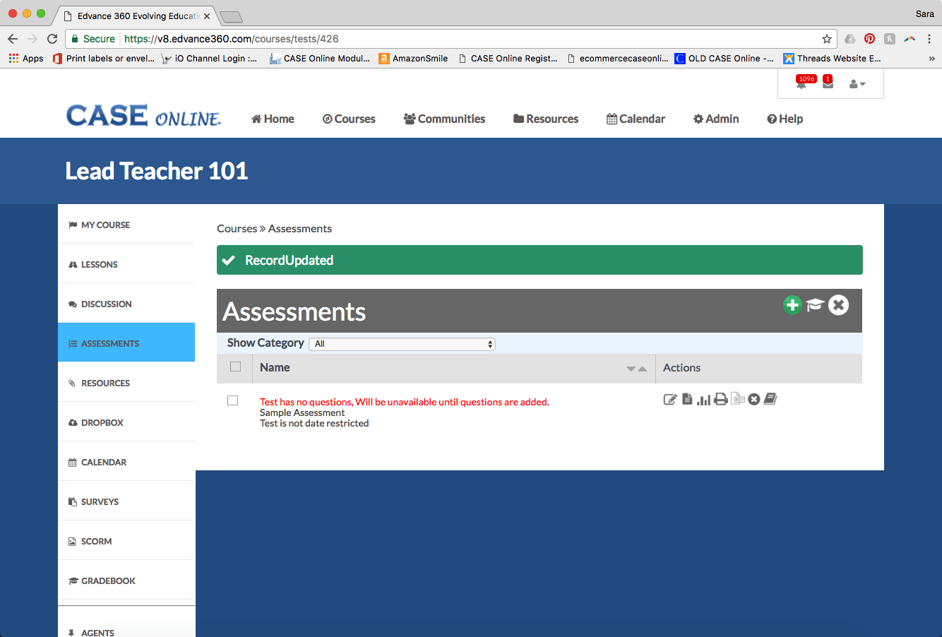Click the Courses breadcrumb link
942x637 pixels.
237,229
